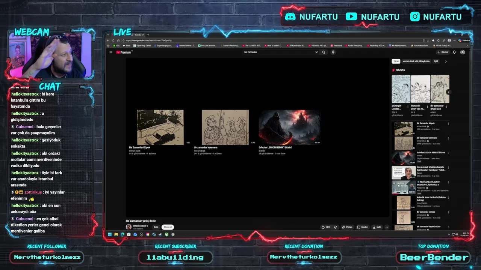Open the YouTube account avatar menu
This screenshot has width=481, height=270.
tap(463, 52)
